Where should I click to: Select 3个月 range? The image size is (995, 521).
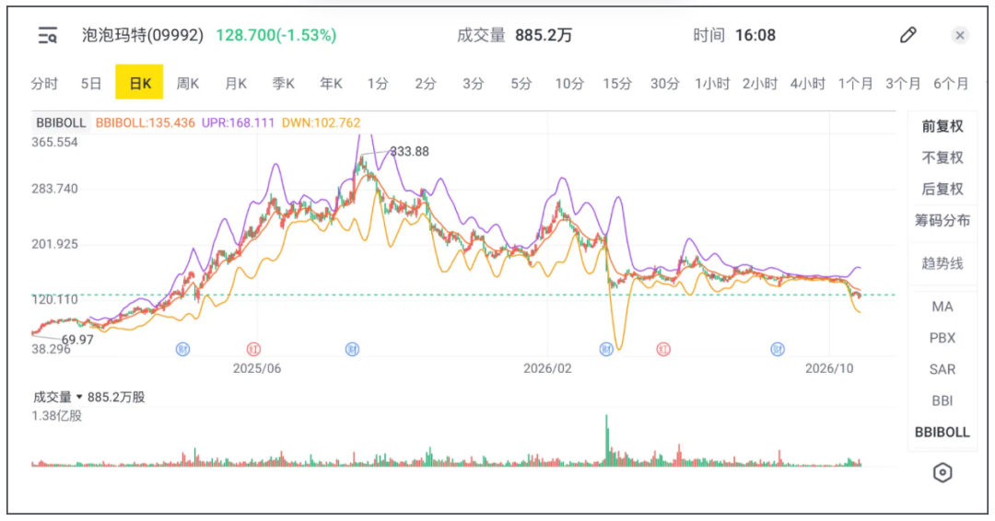903,83
